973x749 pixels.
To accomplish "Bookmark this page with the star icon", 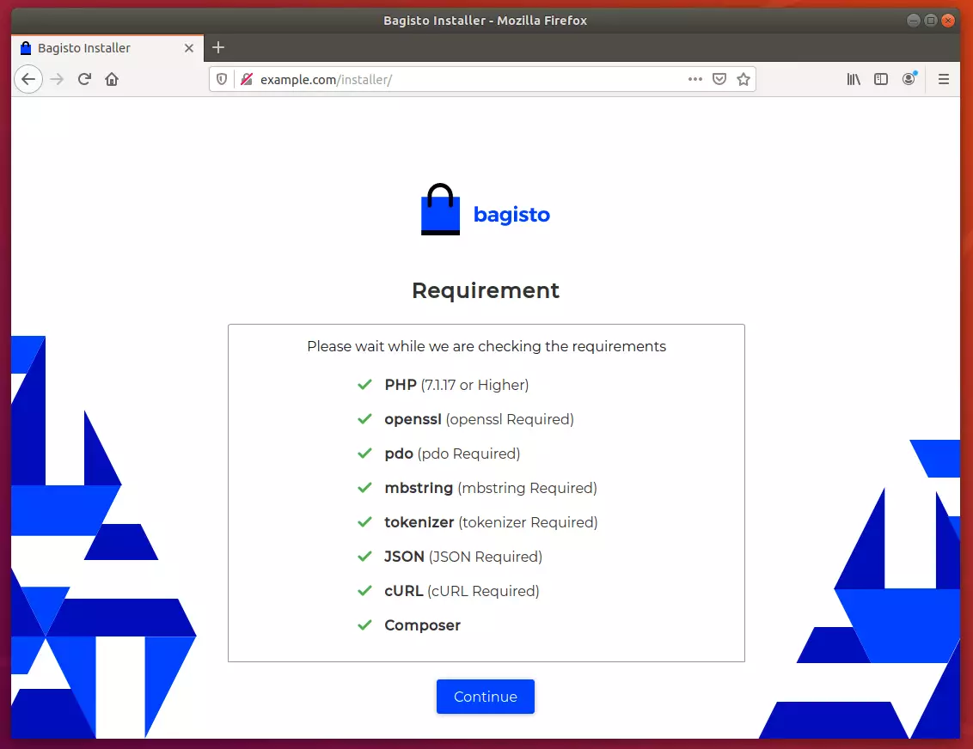I will coord(744,79).
